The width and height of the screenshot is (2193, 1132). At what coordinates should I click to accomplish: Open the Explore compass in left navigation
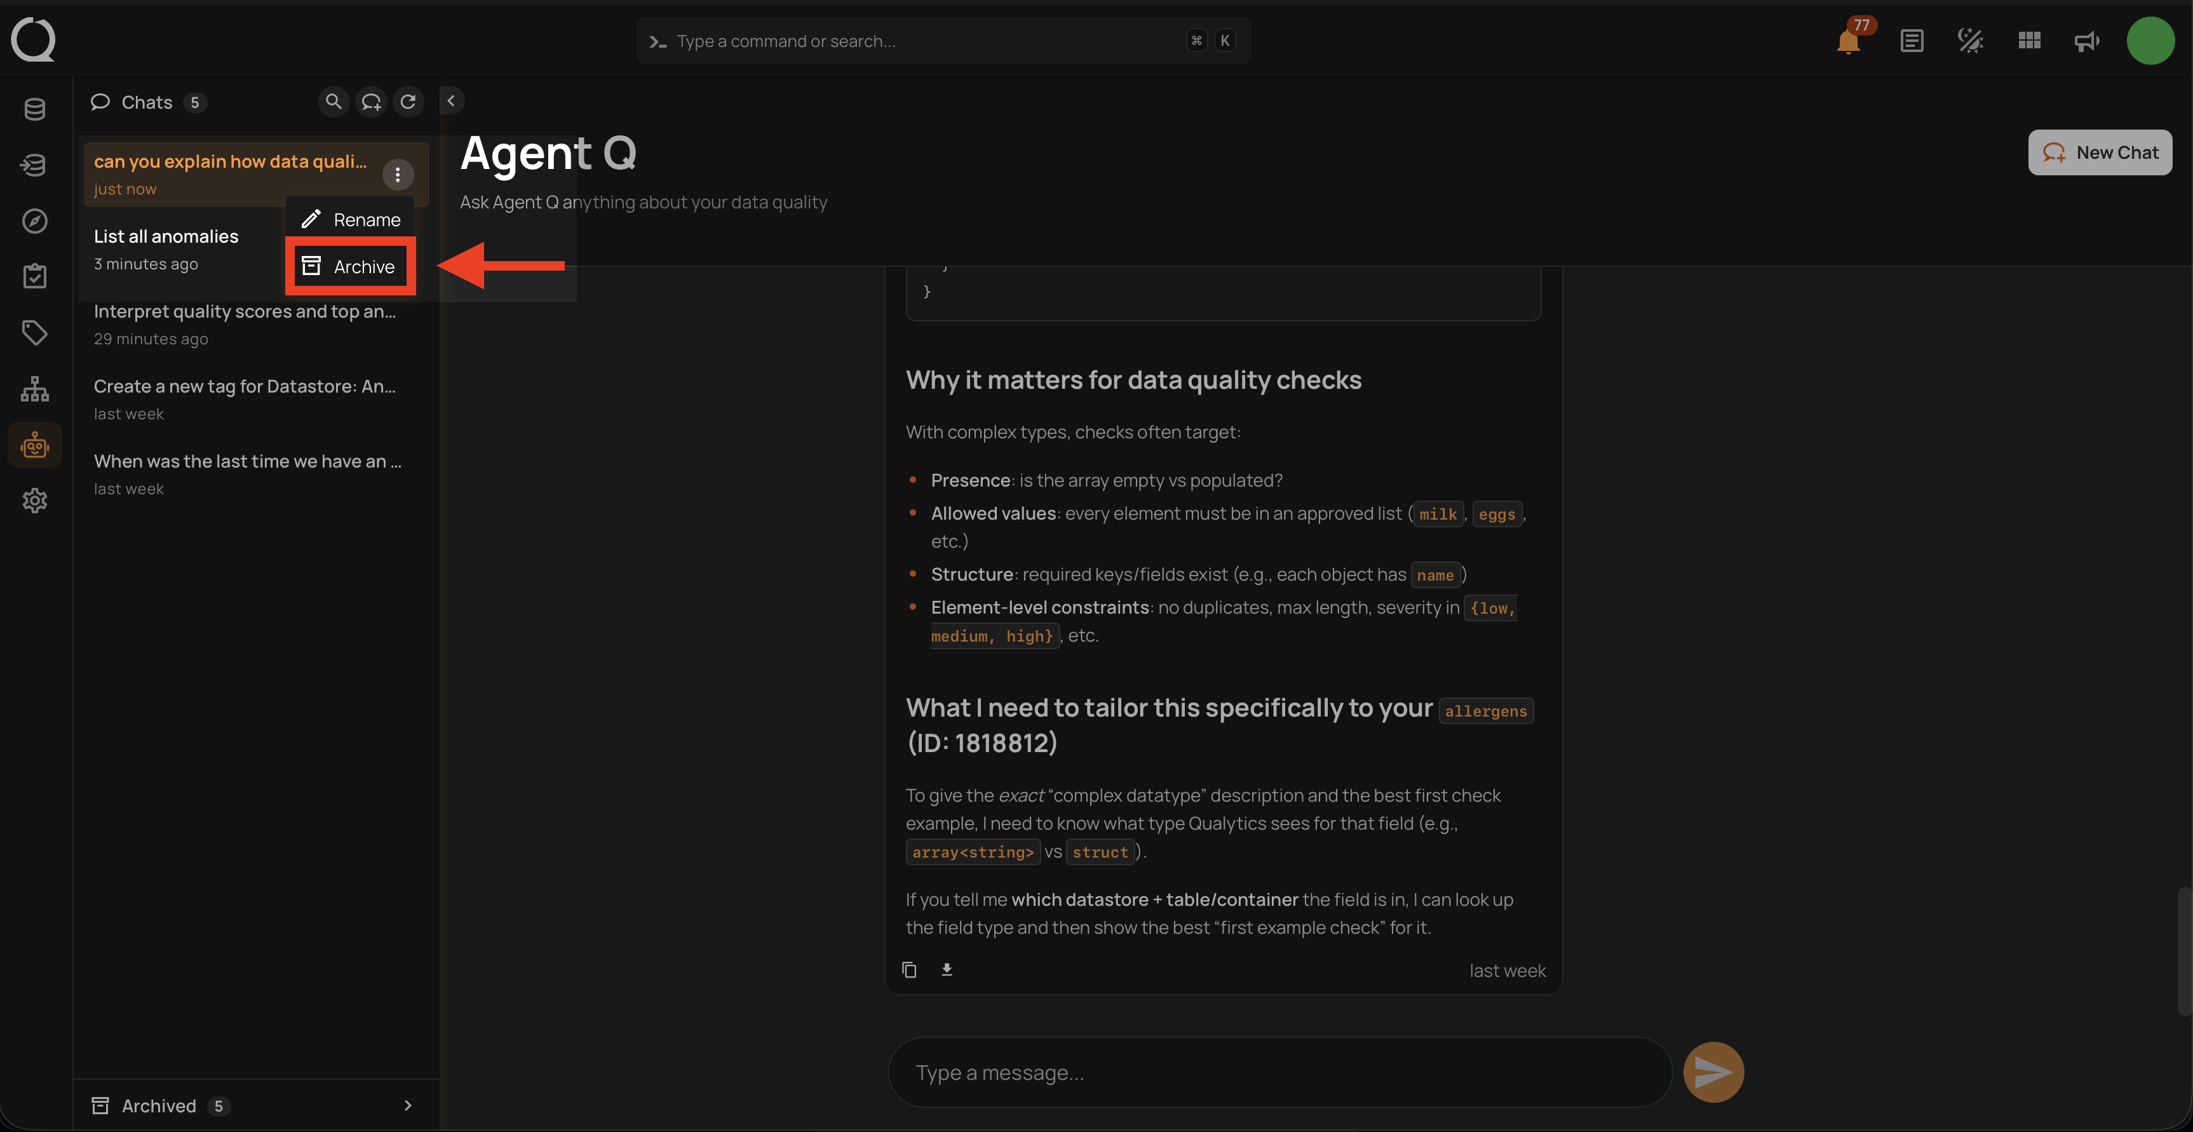(34, 220)
